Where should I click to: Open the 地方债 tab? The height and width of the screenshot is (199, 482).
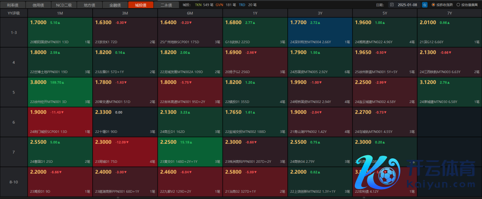[x=91, y=5]
